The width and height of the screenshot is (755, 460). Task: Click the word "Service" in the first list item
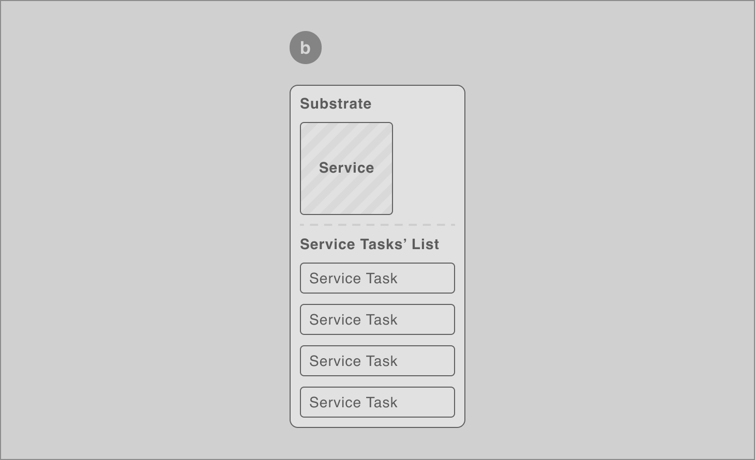[x=335, y=278]
